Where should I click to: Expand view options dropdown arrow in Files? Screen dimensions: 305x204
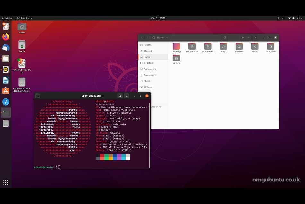[248, 38]
